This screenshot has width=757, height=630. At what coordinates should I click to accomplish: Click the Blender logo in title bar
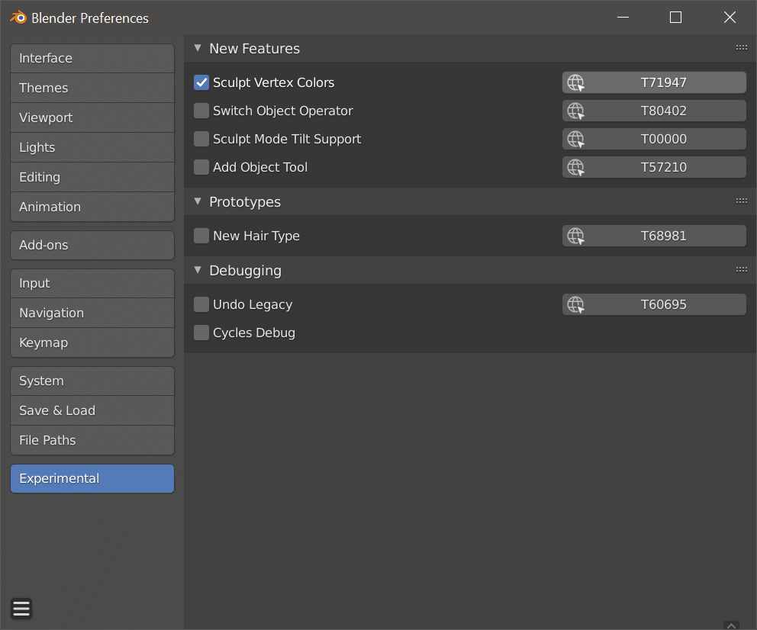click(18, 18)
